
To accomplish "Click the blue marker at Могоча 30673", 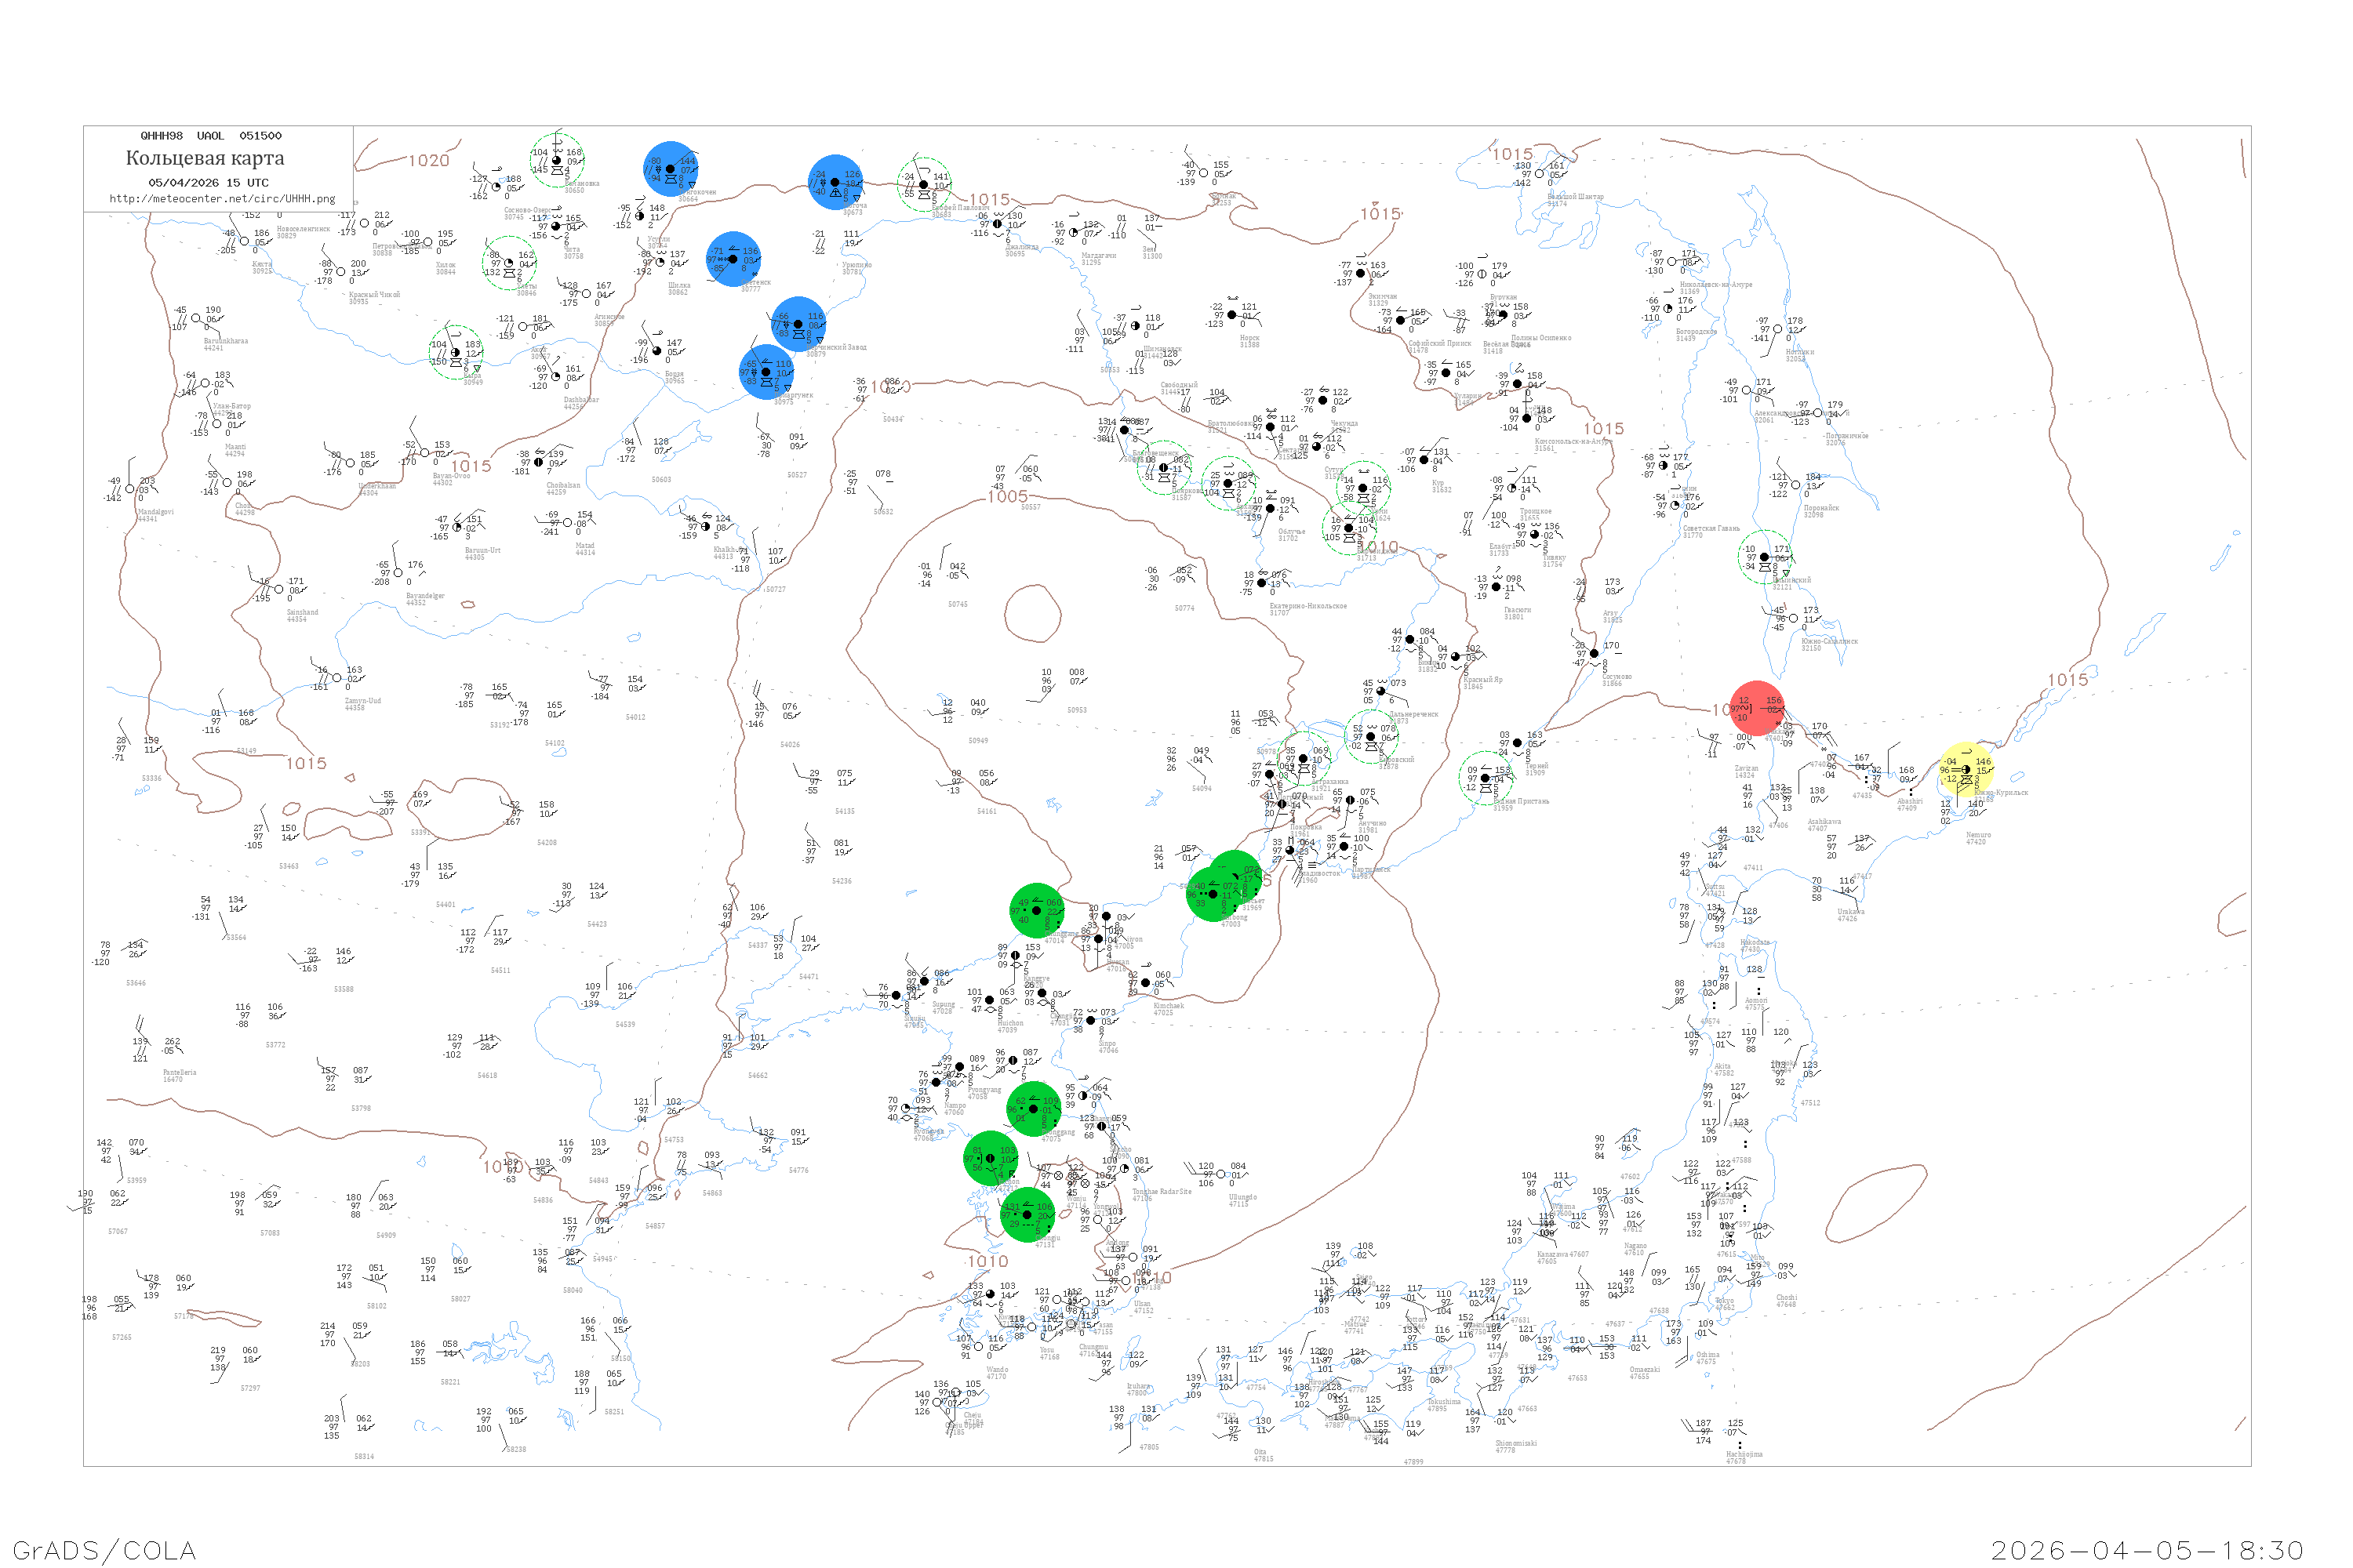I will pos(835,182).
